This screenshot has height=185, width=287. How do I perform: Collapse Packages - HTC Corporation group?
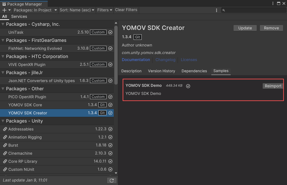pos(3,56)
